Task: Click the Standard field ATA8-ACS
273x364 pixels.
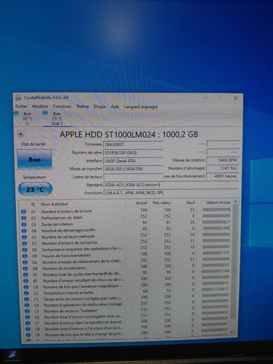Action: pyautogui.click(x=171, y=185)
